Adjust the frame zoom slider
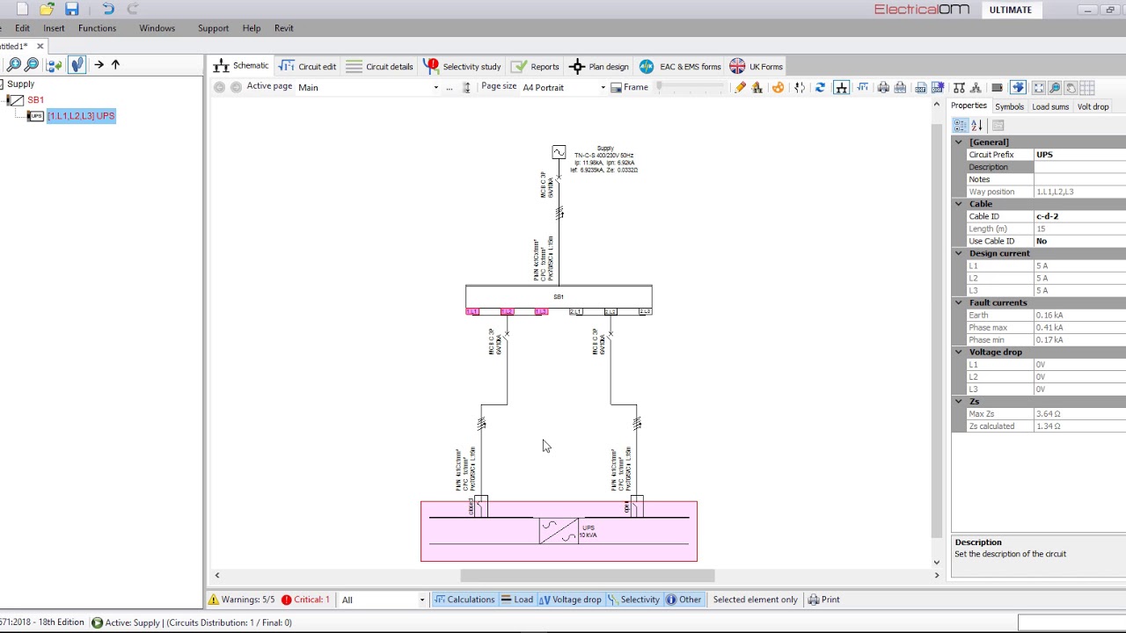Screen dimensions: 1126x633 pyautogui.click(x=691, y=87)
